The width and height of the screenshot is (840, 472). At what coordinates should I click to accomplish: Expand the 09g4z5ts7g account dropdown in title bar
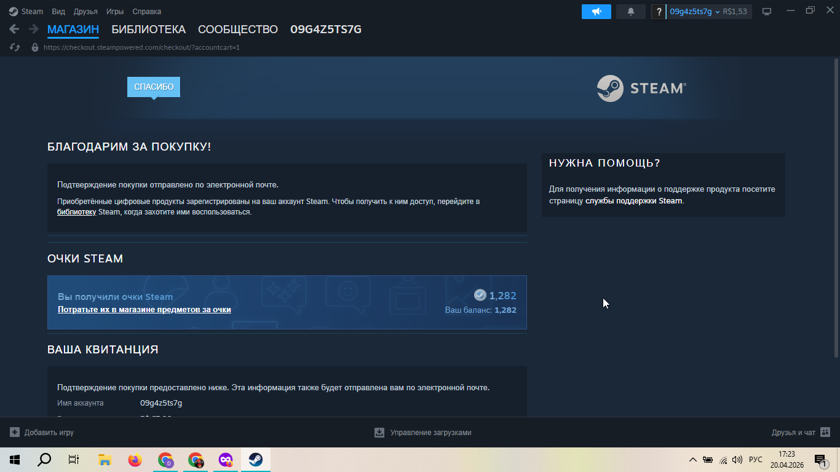(x=694, y=12)
